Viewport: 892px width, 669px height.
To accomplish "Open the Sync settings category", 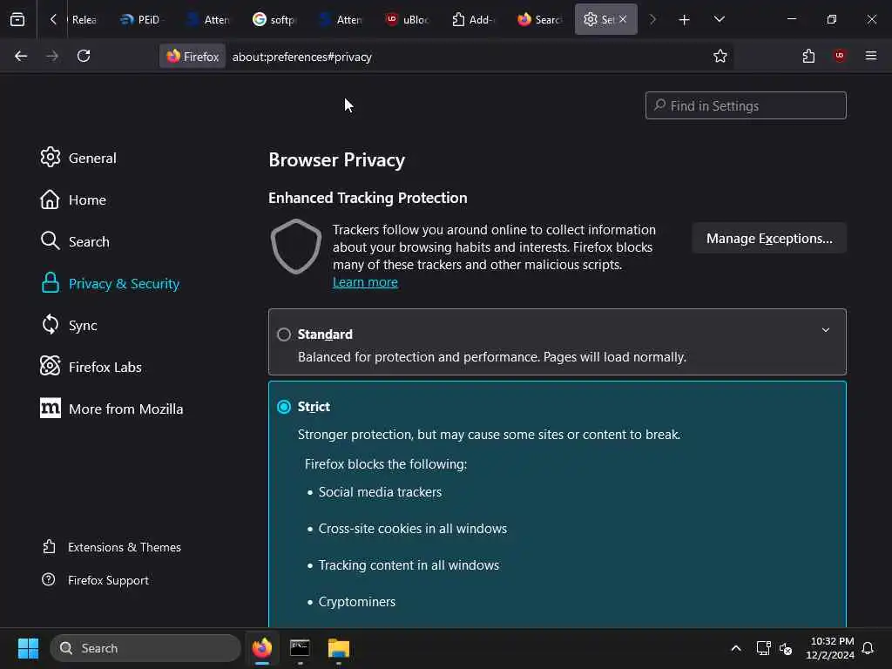I will [x=69, y=326].
